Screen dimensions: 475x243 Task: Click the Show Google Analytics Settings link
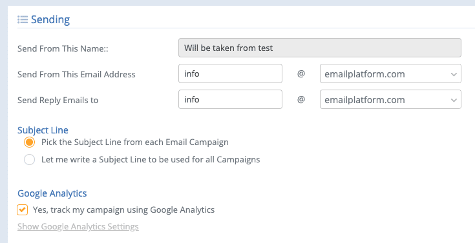coord(78,226)
